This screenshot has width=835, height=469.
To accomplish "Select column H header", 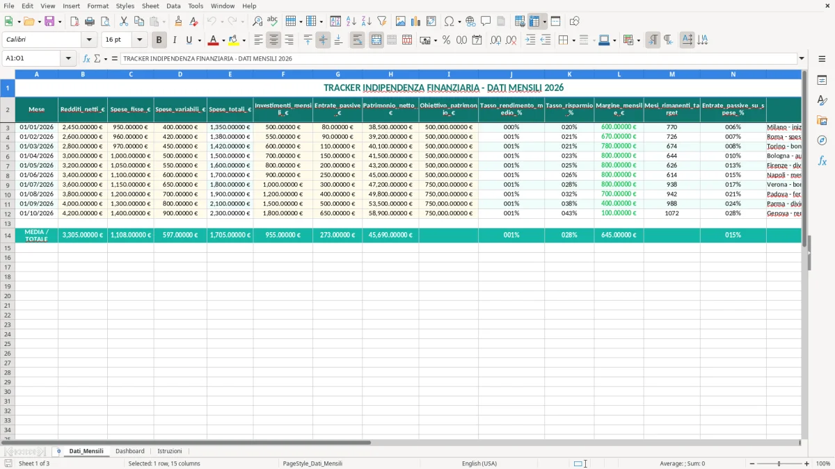I will 390,74.
